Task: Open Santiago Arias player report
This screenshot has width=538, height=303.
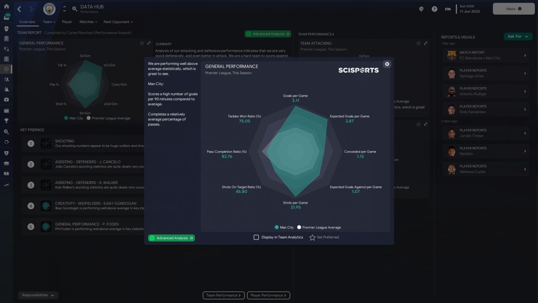Action: [486, 73]
